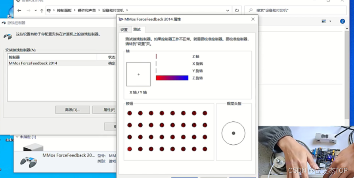Click the Explorer vertical scrollbar
The width and height of the screenshot is (354, 178).
pyautogui.click(x=347, y=75)
